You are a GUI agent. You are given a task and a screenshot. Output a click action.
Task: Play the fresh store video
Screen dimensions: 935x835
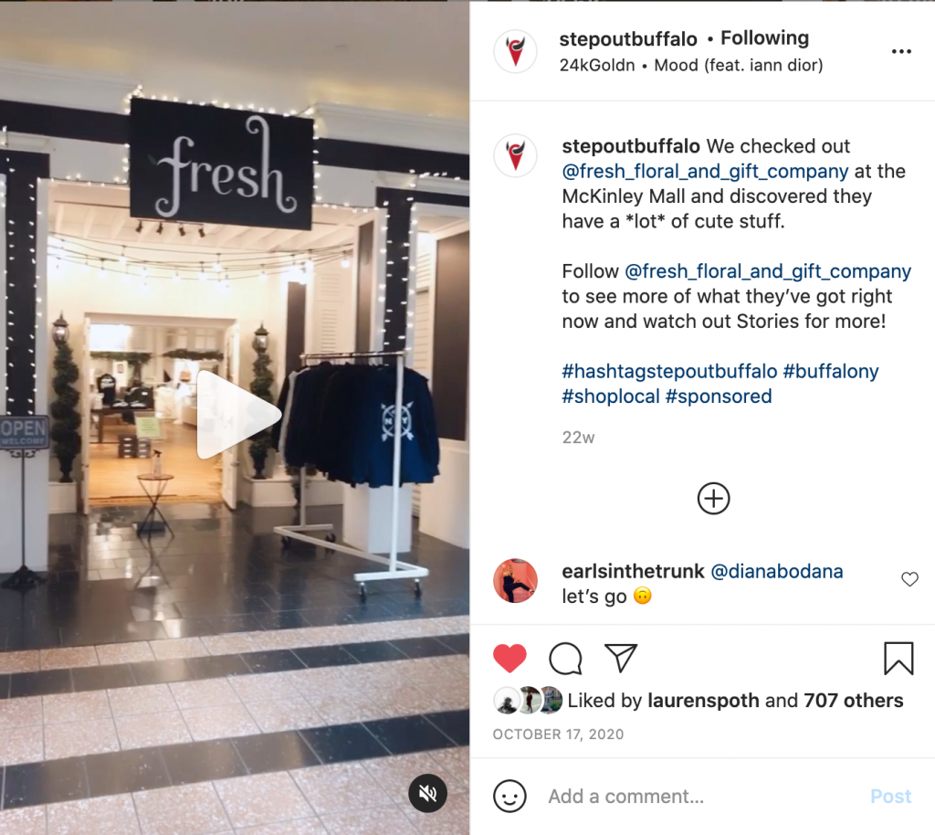pos(238,415)
